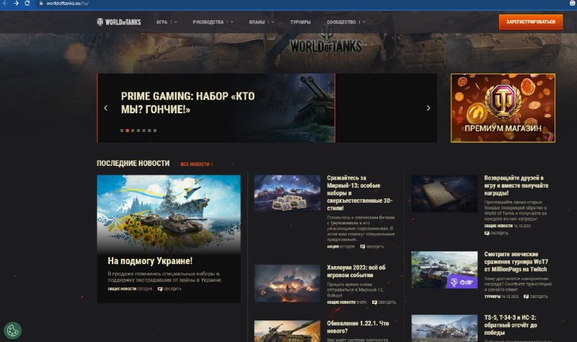
Task: Open the World of Tanks logo home link
Action: coord(118,22)
